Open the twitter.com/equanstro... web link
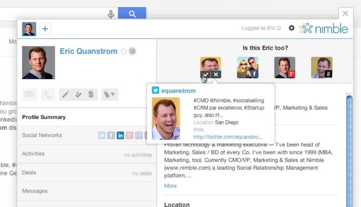 [227, 137]
